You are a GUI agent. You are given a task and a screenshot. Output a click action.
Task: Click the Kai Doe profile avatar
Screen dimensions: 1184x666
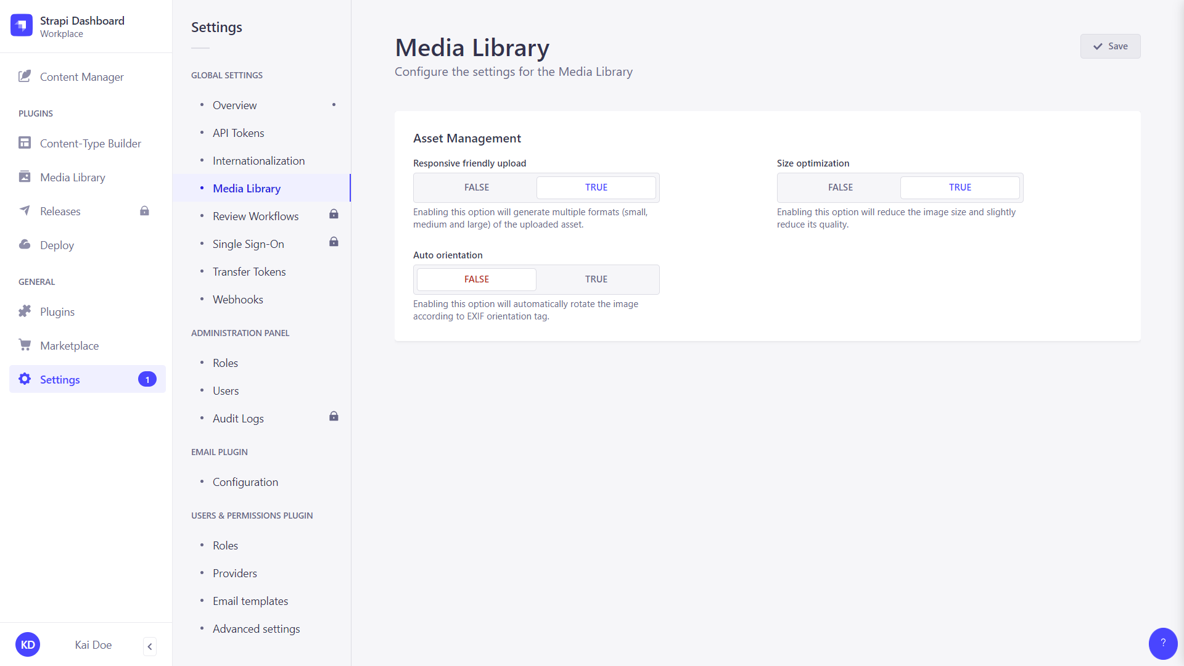pyautogui.click(x=27, y=644)
